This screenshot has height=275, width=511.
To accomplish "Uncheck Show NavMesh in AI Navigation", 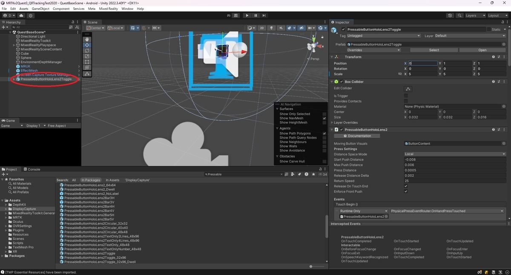I will [324, 118].
